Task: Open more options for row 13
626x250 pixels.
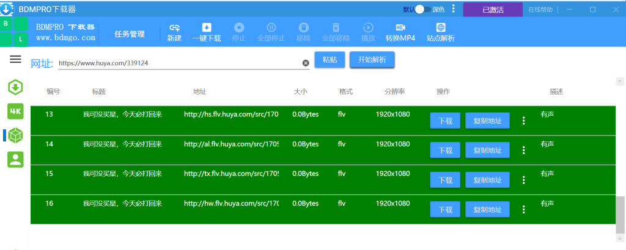Action: [x=524, y=121]
